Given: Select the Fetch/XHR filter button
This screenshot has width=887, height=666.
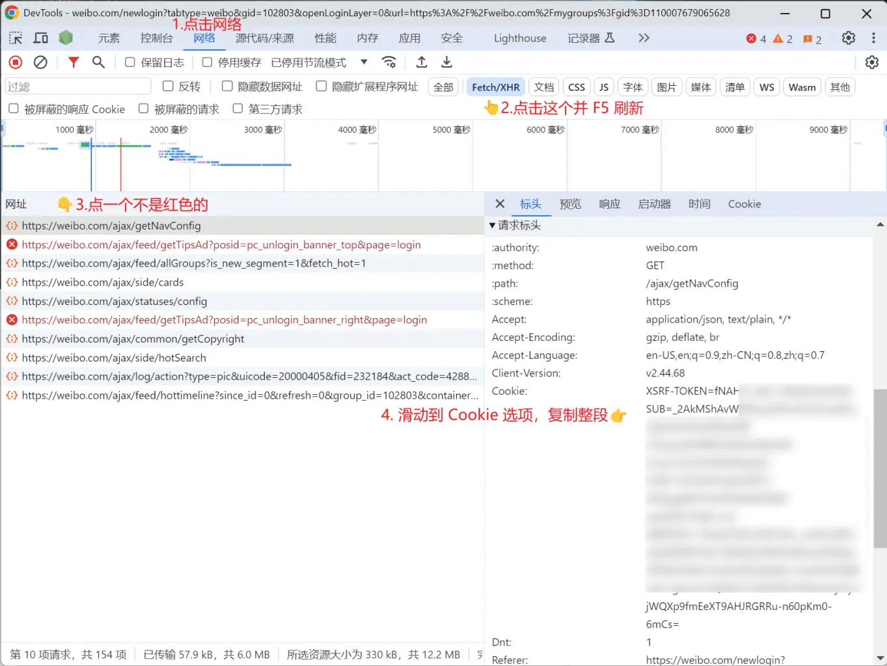Looking at the screenshot, I should click(x=495, y=87).
